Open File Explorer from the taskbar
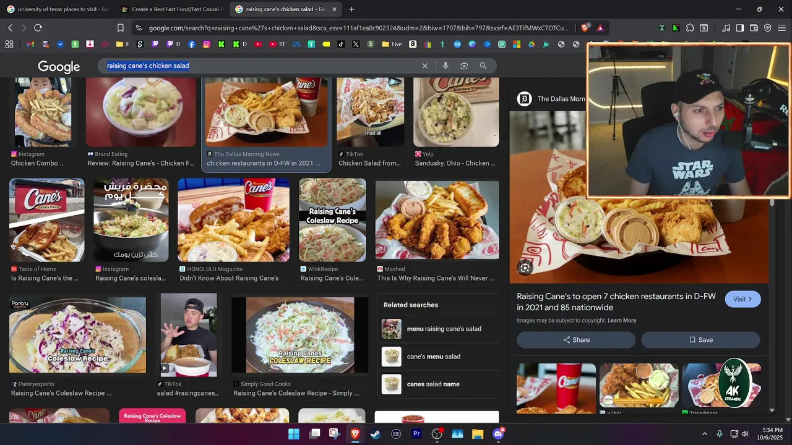 tap(478, 434)
